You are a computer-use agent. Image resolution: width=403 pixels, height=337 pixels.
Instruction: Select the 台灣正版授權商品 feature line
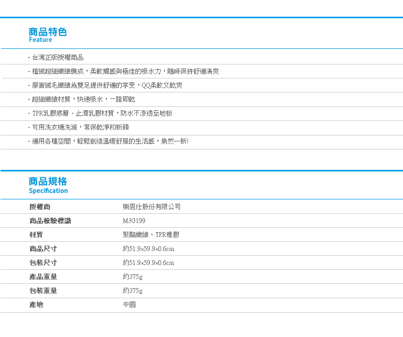57,58
